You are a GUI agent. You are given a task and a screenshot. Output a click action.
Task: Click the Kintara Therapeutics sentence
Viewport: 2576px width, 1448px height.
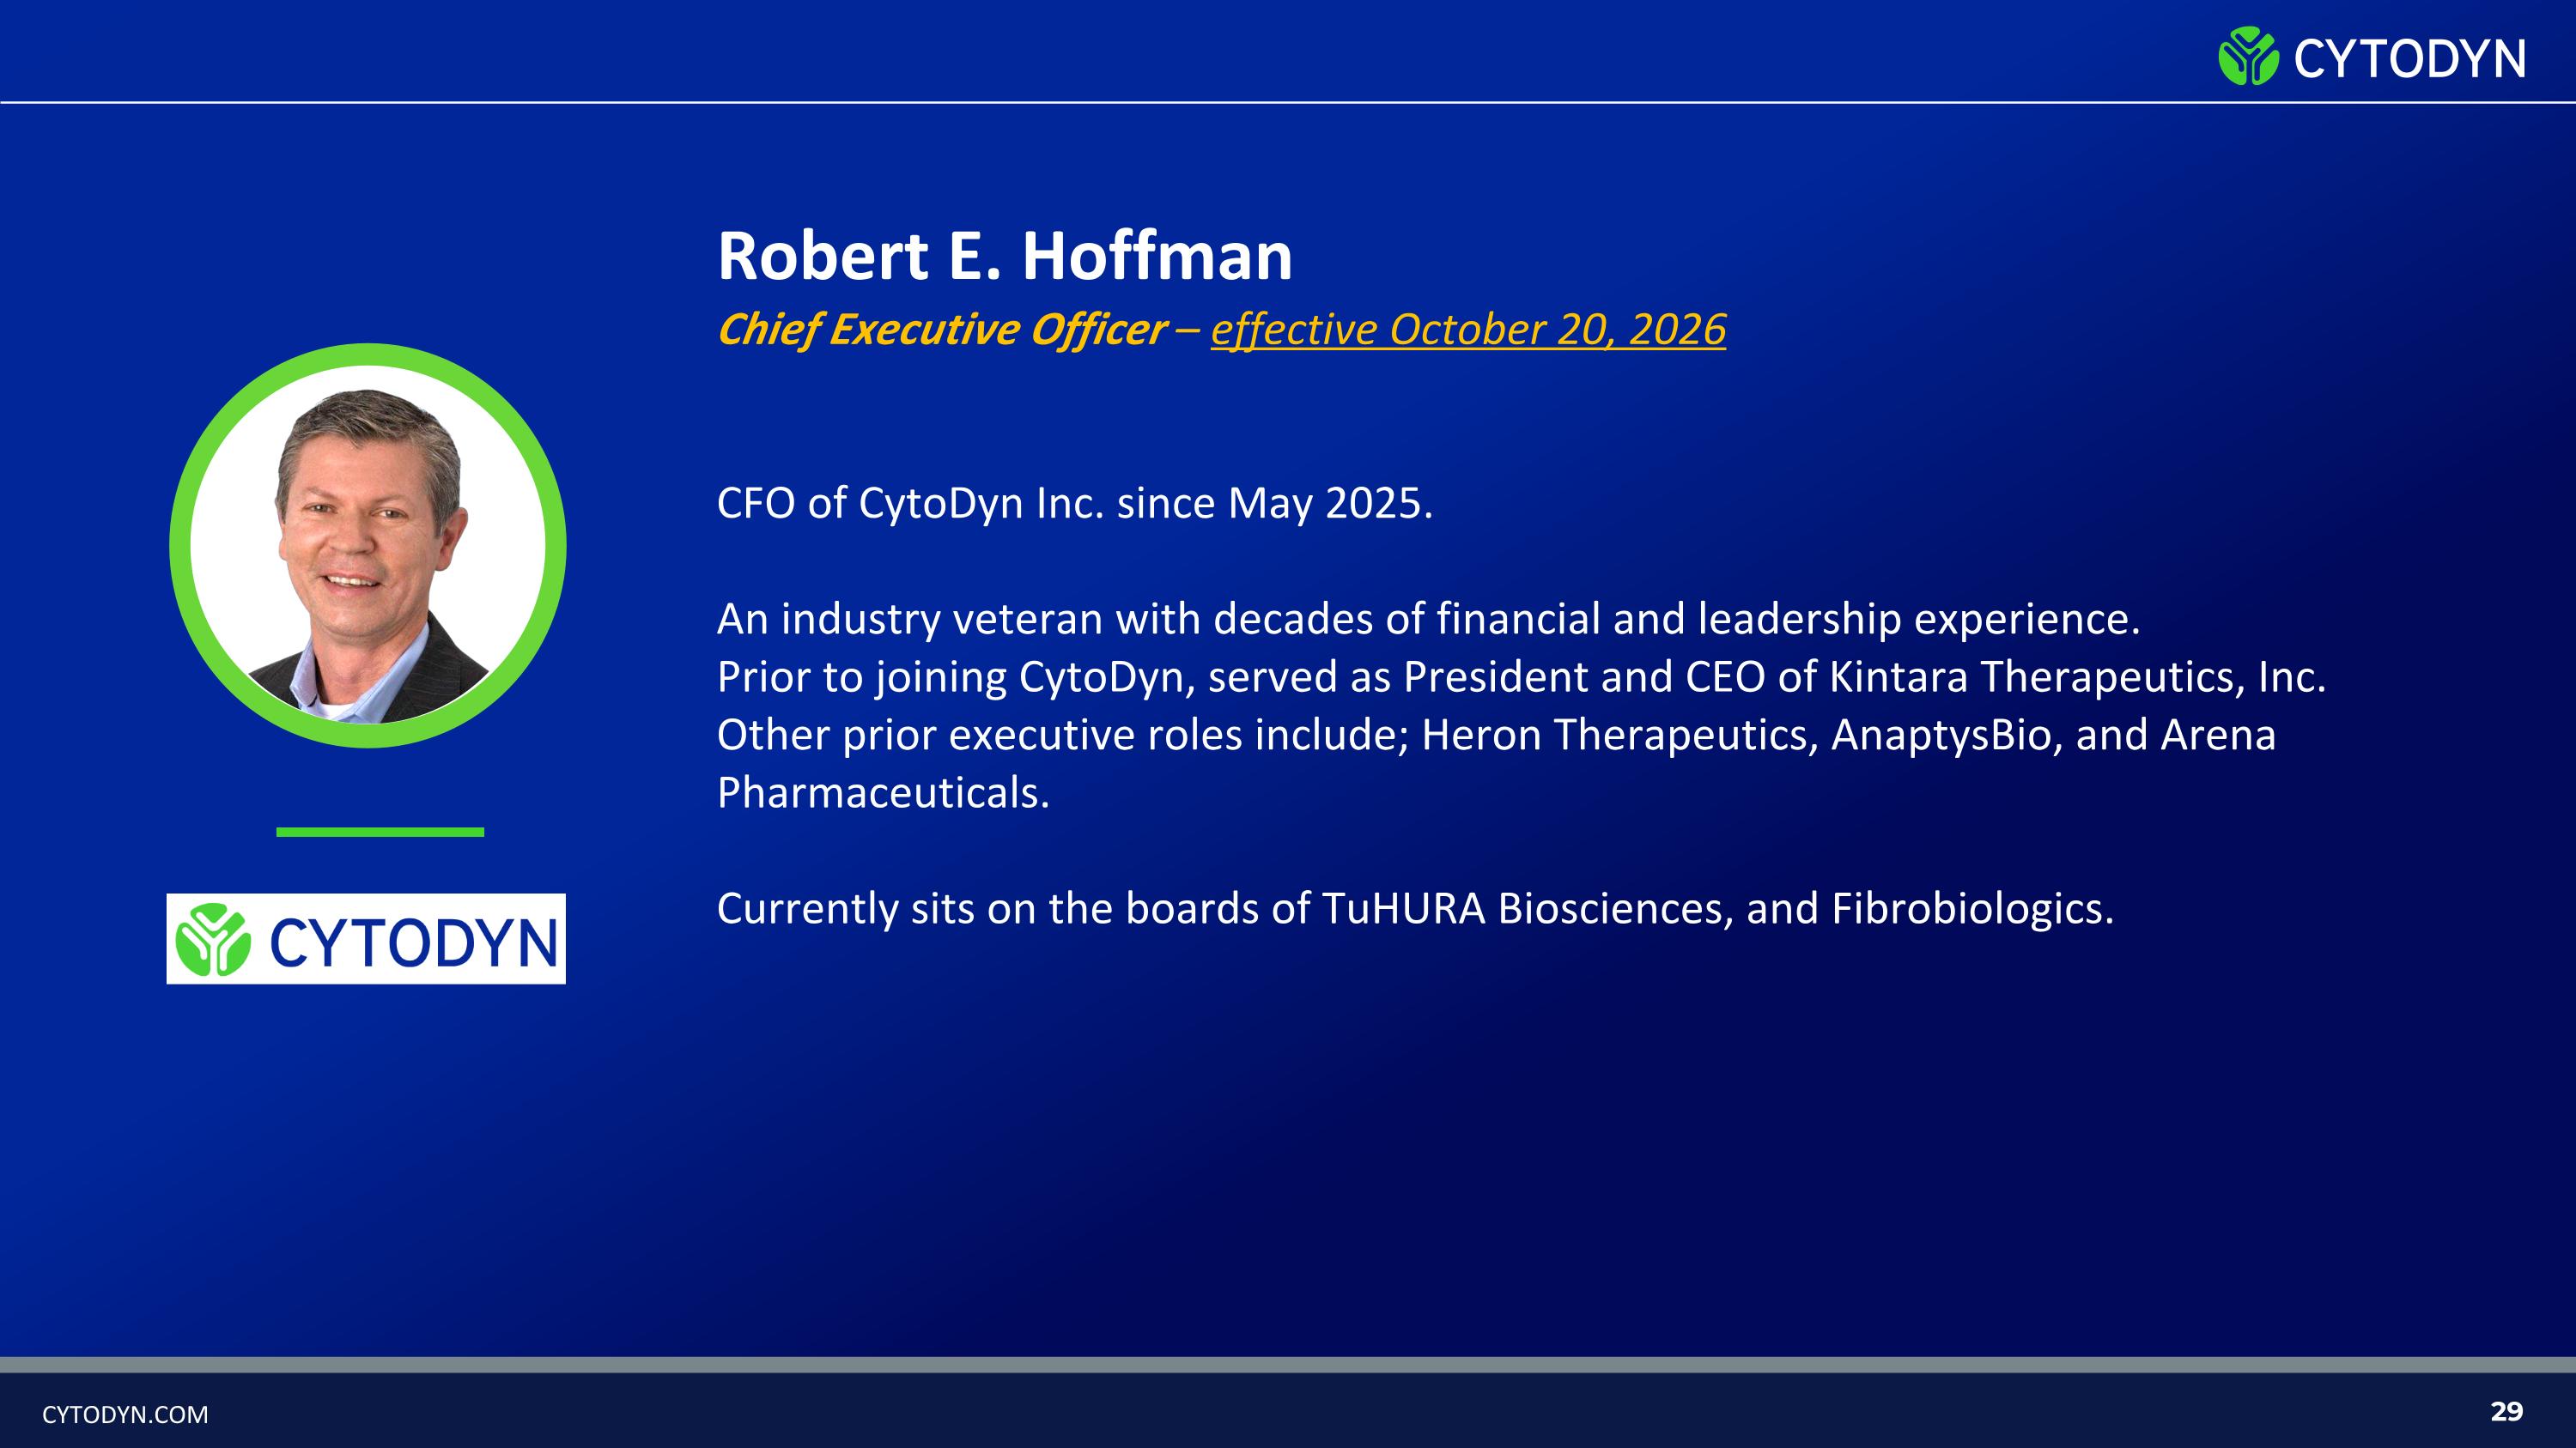[1522, 676]
